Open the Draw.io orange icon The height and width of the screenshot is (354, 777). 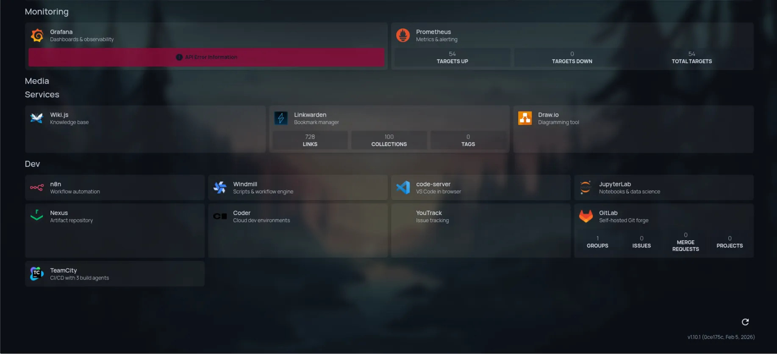[x=525, y=118]
